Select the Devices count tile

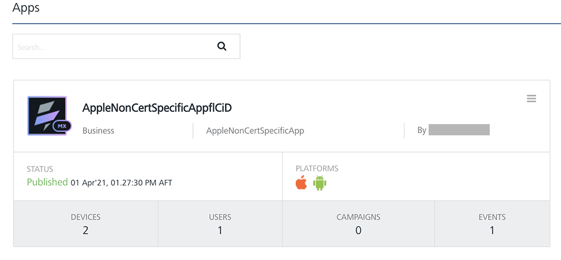click(x=86, y=223)
